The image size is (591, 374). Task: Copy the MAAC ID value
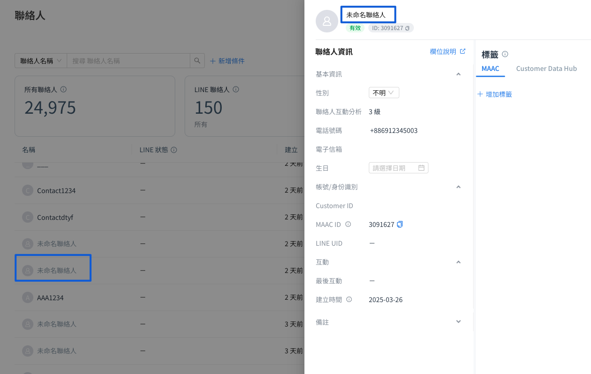[x=400, y=225]
